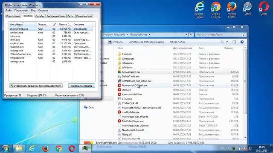Click the Windows Start button
The image size is (273, 153).
click(6, 149)
